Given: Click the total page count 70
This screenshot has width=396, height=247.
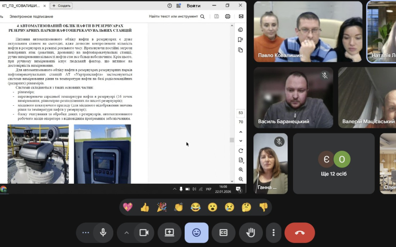Looking at the screenshot, I should pyautogui.click(x=241, y=122).
